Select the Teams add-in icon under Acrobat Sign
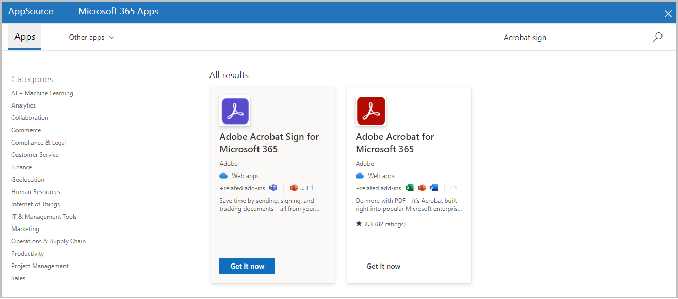Viewport: 678px width, 299px height. [x=273, y=188]
